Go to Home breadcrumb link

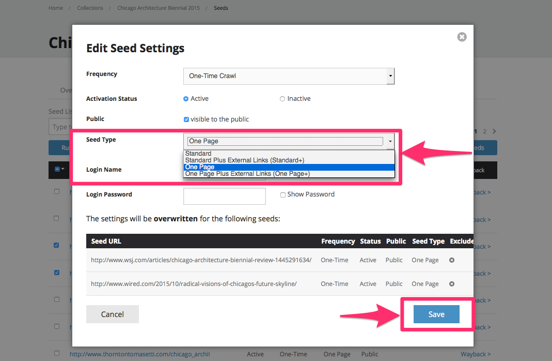pos(56,8)
